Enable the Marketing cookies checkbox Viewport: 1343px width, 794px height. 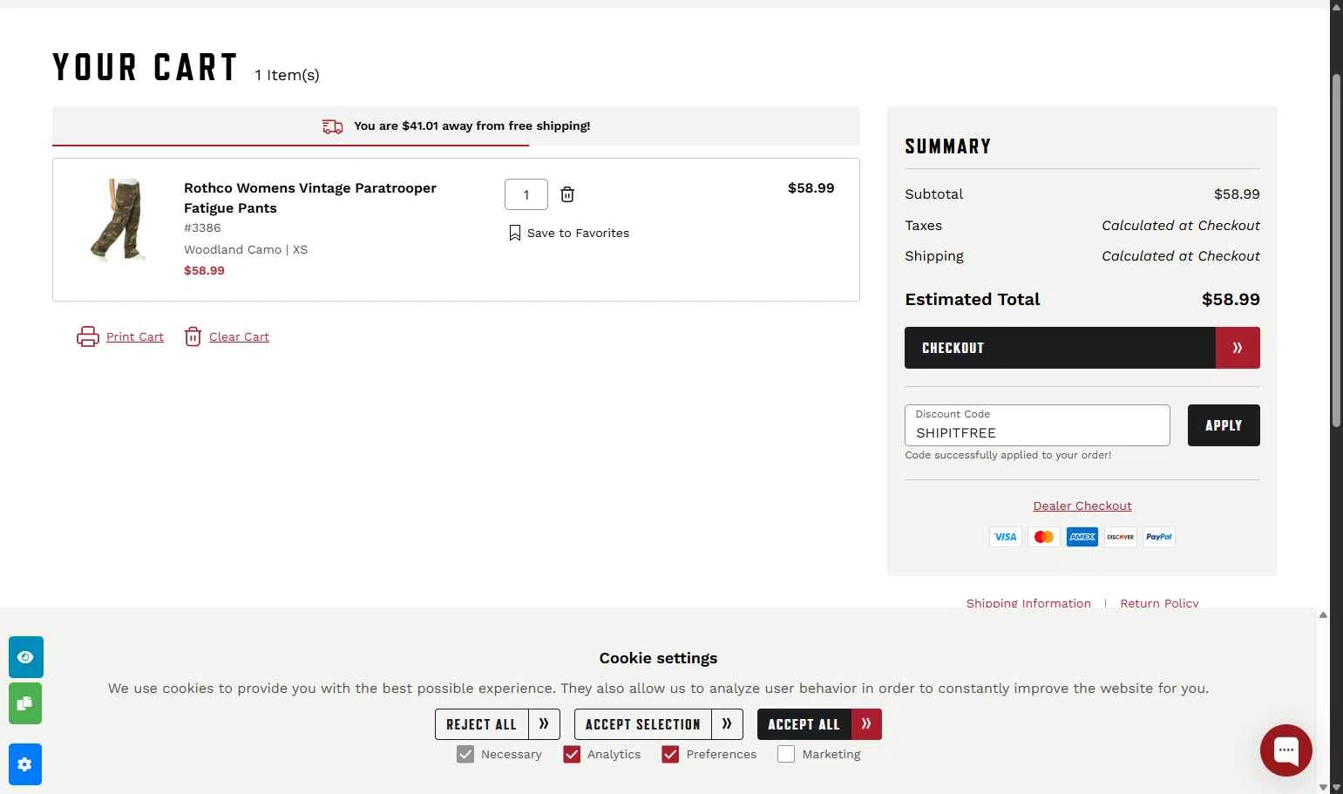coord(786,755)
